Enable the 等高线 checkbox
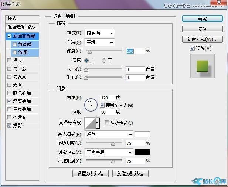The height and width of the screenshot is (187, 228). coord(15,44)
